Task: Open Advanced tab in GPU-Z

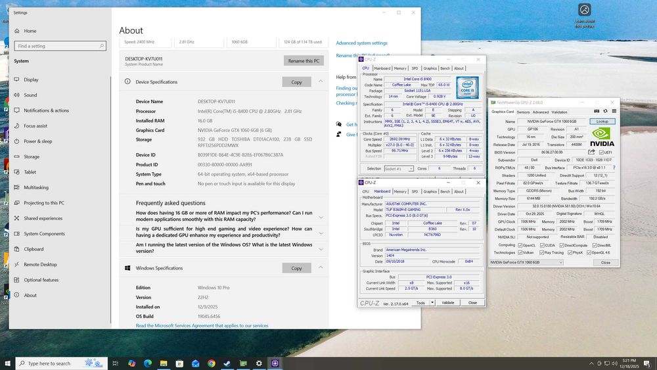Action: [541, 112]
